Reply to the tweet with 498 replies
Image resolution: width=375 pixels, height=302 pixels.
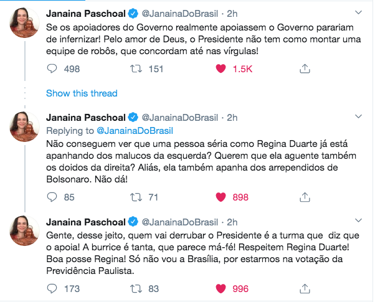52,69
